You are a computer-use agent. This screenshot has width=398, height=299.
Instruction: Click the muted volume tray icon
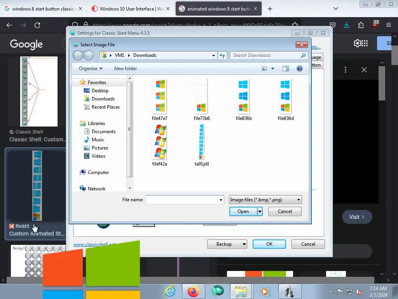click(x=359, y=292)
